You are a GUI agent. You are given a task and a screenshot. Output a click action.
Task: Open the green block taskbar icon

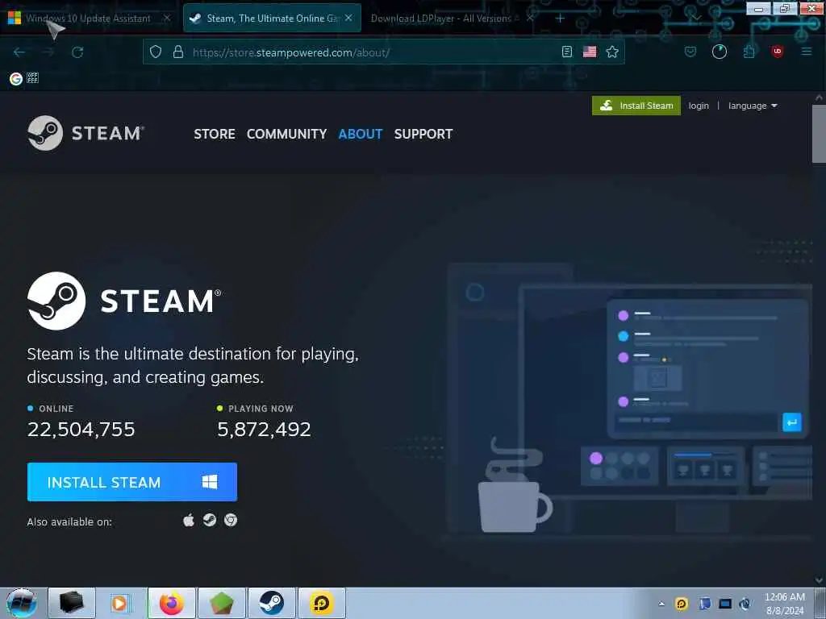222,603
